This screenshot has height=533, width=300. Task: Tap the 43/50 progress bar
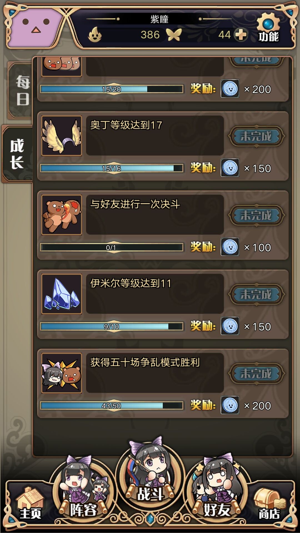coord(112,406)
